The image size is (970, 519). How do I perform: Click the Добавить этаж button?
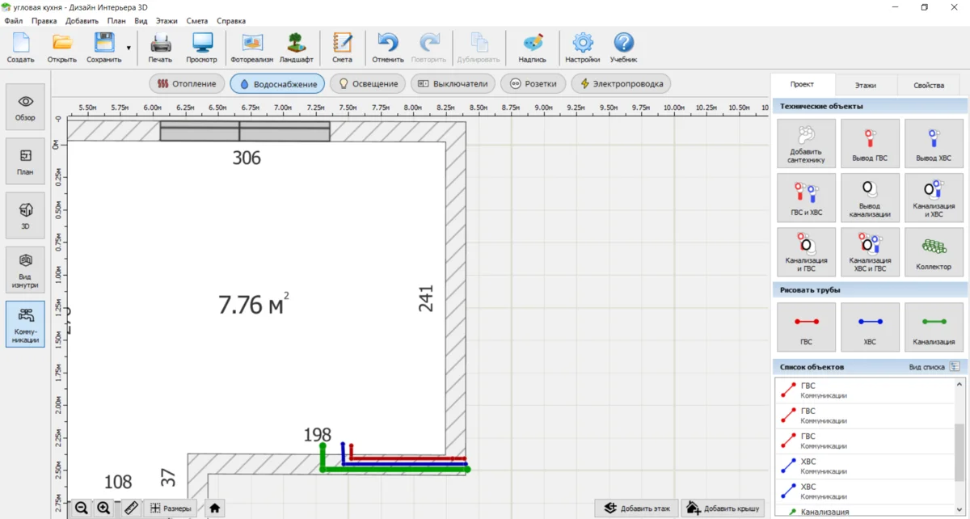click(637, 508)
